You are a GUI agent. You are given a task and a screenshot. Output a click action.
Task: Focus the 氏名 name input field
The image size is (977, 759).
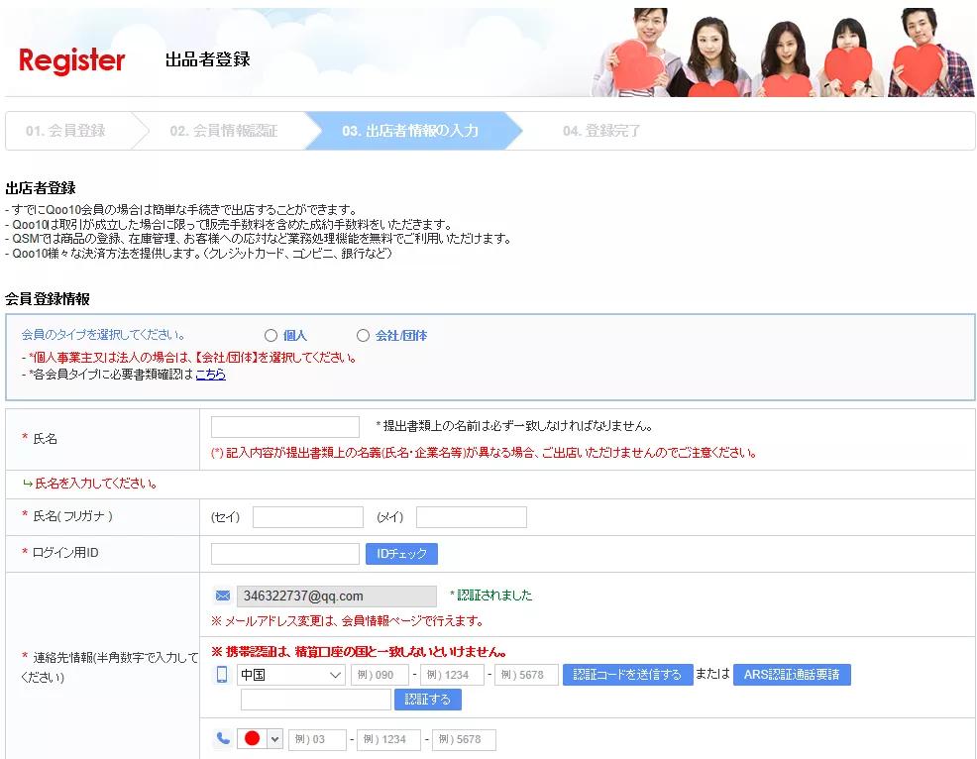285,427
